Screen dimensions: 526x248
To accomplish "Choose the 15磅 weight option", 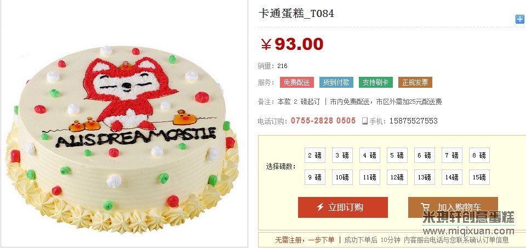I will [479, 177].
